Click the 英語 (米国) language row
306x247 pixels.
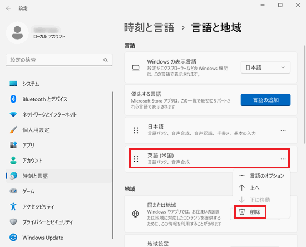(x=211, y=159)
